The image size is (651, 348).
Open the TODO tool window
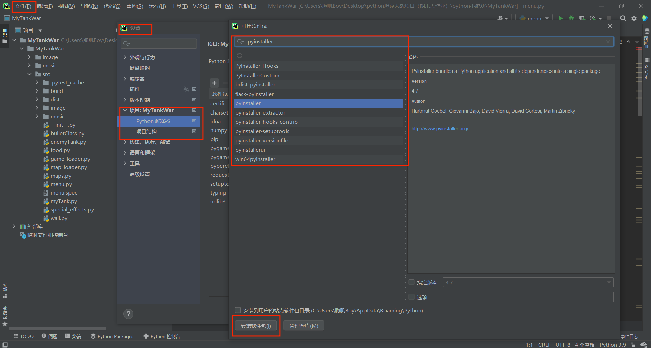pyautogui.click(x=24, y=336)
